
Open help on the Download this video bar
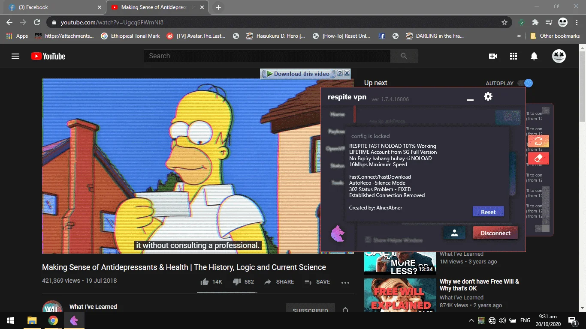[340, 73]
